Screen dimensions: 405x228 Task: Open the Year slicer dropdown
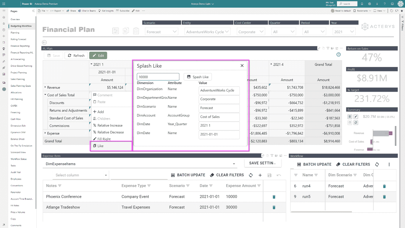[x=344, y=32]
